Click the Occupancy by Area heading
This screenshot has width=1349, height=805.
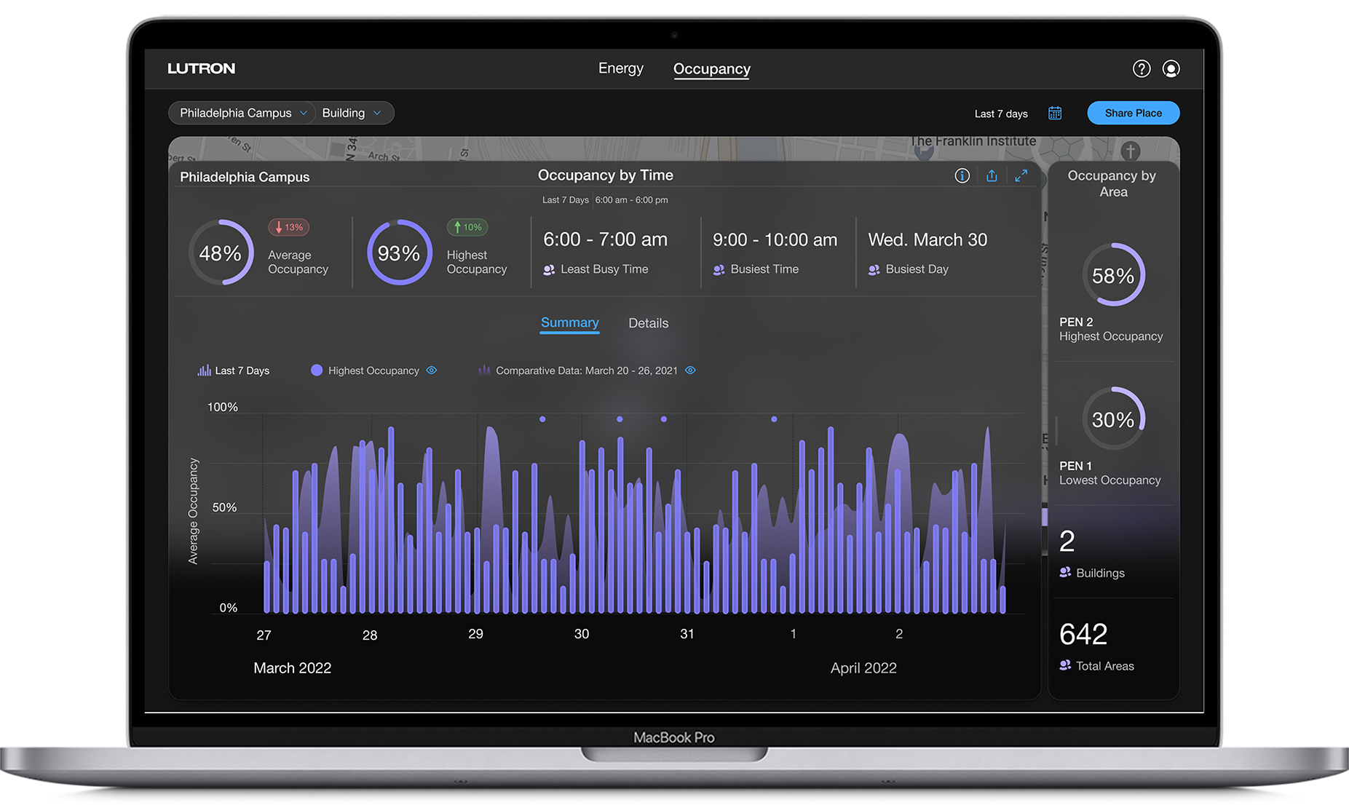(1112, 183)
